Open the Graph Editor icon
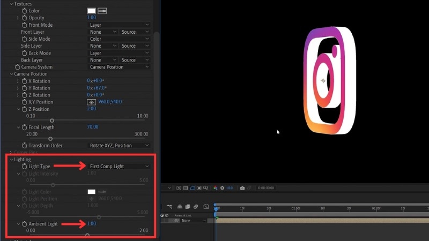The width and height of the screenshot is (429, 241). point(206,207)
